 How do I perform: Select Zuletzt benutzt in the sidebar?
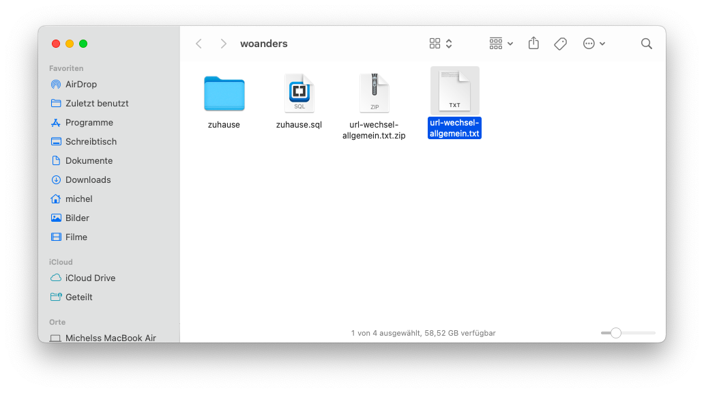[x=96, y=104]
